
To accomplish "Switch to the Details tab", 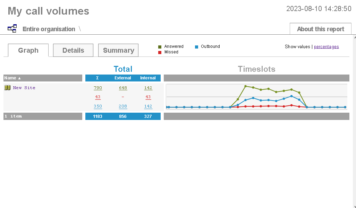I will tap(73, 50).
